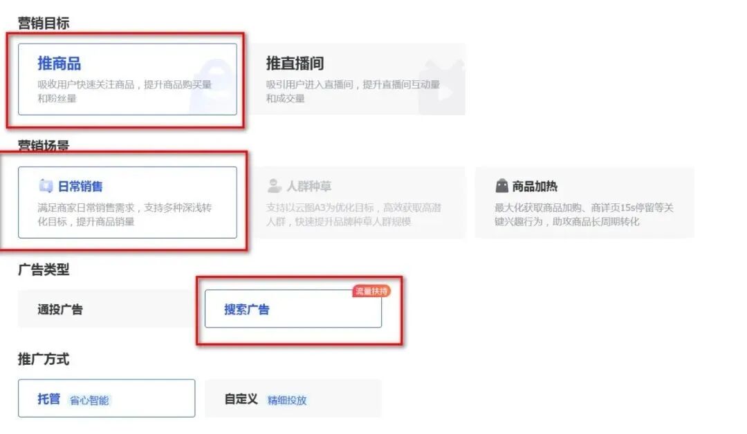Screen dimensions: 747x434
Task: Click the 广告类型 section heading
Action: coord(44,270)
